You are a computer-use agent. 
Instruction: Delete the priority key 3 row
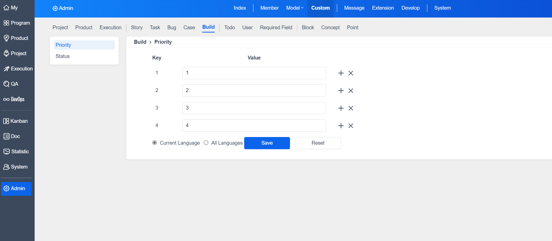click(351, 108)
